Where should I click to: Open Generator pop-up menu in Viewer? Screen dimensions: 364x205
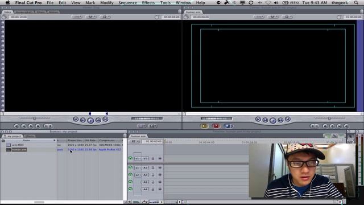pos(152,126)
